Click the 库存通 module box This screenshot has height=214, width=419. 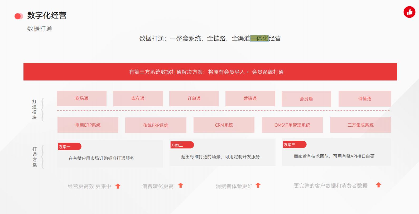[138, 98]
